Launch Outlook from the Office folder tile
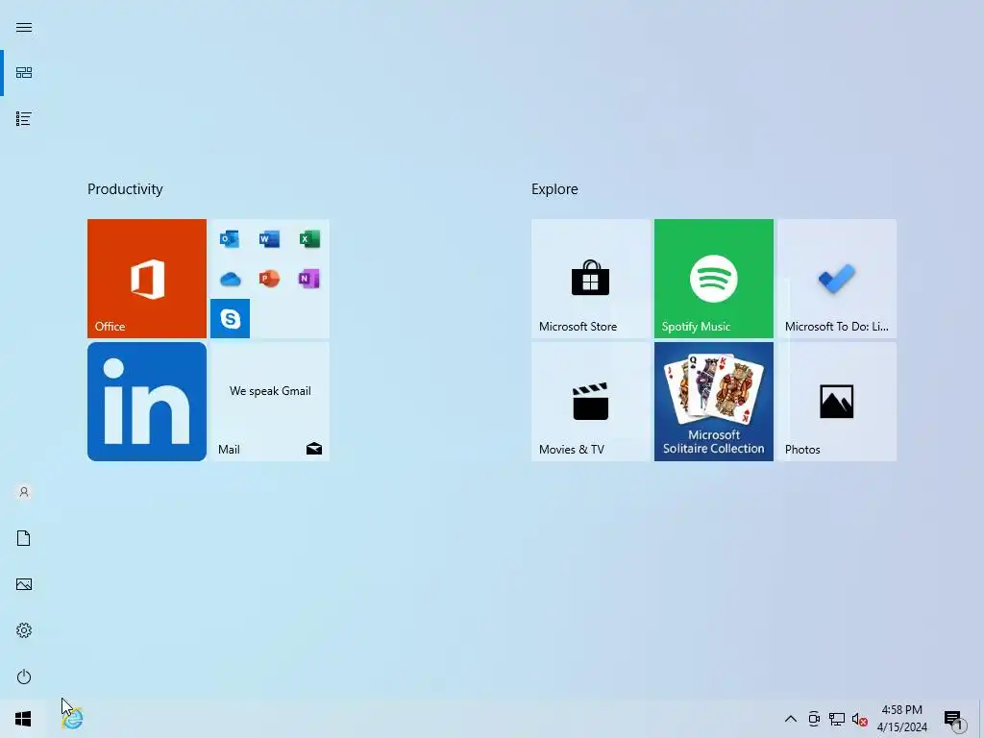984x738 pixels. (x=230, y=239)
